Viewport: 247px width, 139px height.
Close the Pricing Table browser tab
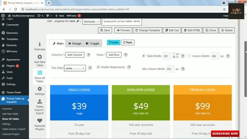pyautogui.click(x=42, y=3)
